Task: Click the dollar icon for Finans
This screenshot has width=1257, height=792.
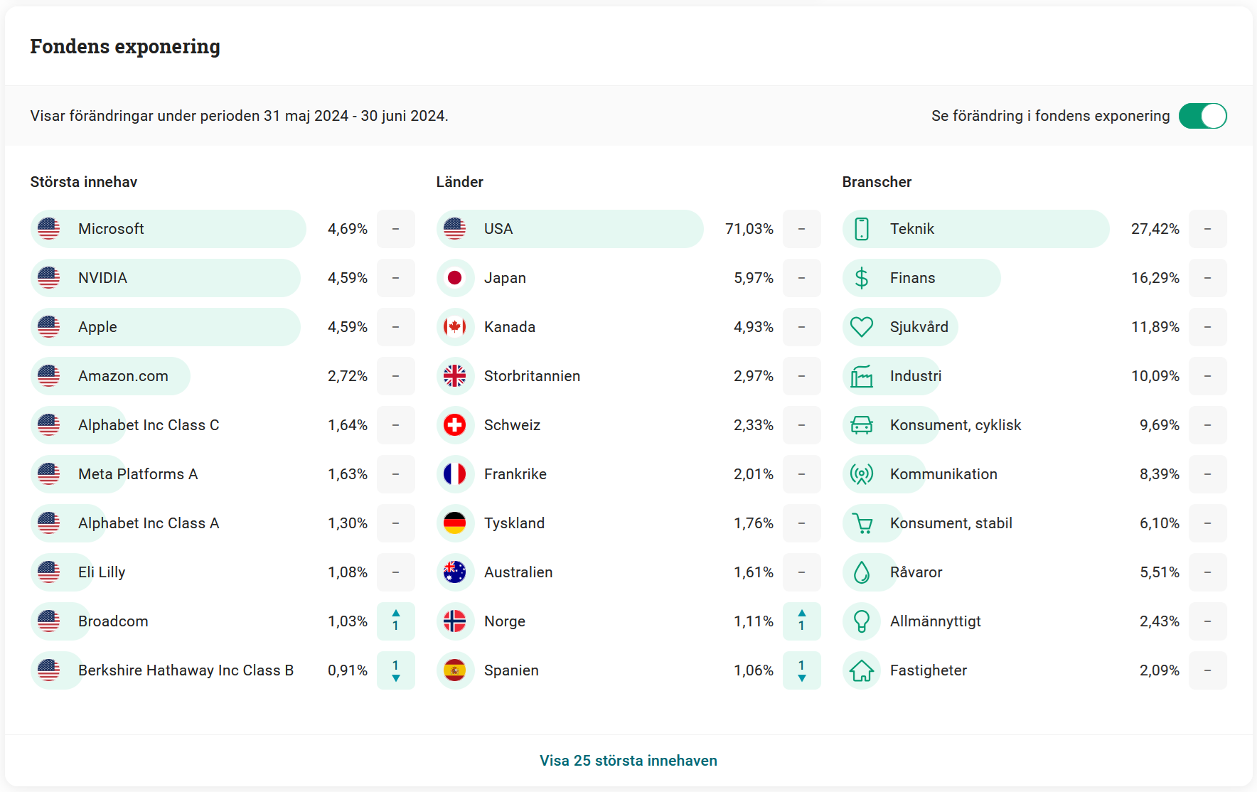Action: 862,278
